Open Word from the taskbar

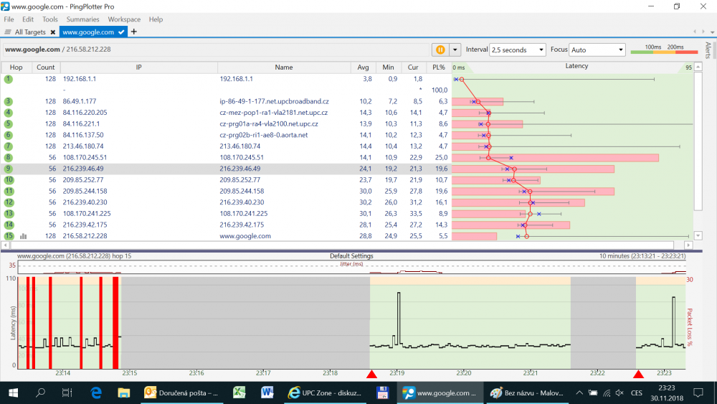pos(267,393)
